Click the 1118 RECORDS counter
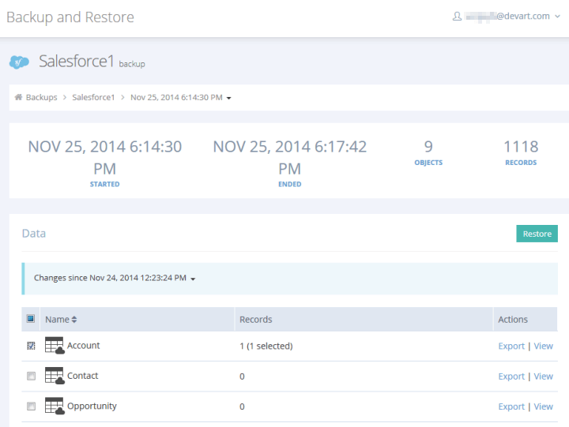Image resolution: width=569 pixels, height=427 pixels. point(521,152)
